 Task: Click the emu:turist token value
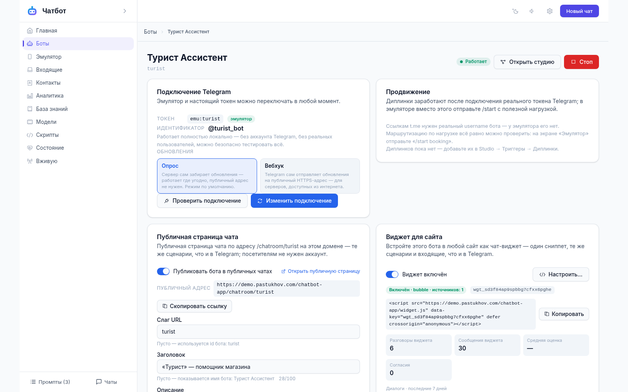point(205,119)
